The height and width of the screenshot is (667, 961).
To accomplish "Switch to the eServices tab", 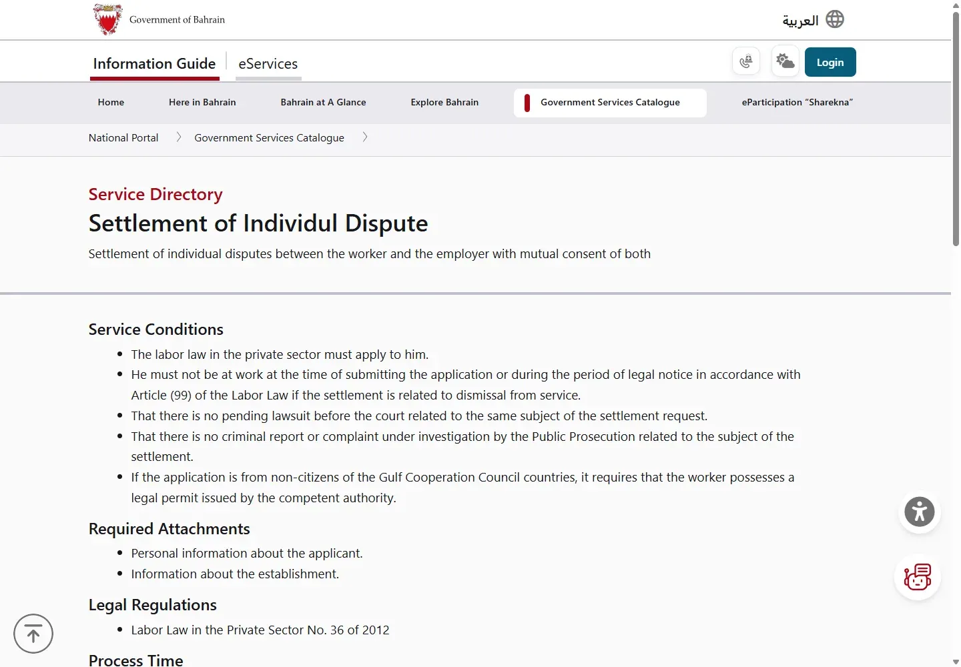I will click(x=268, y=64).
